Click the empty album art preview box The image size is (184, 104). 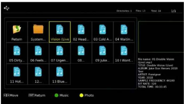161,37
